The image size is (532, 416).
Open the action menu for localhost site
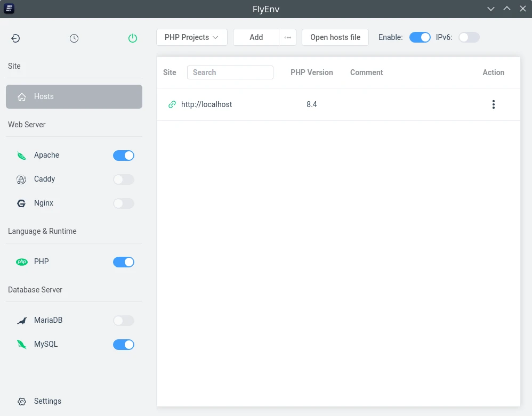[x=494, y=104]
